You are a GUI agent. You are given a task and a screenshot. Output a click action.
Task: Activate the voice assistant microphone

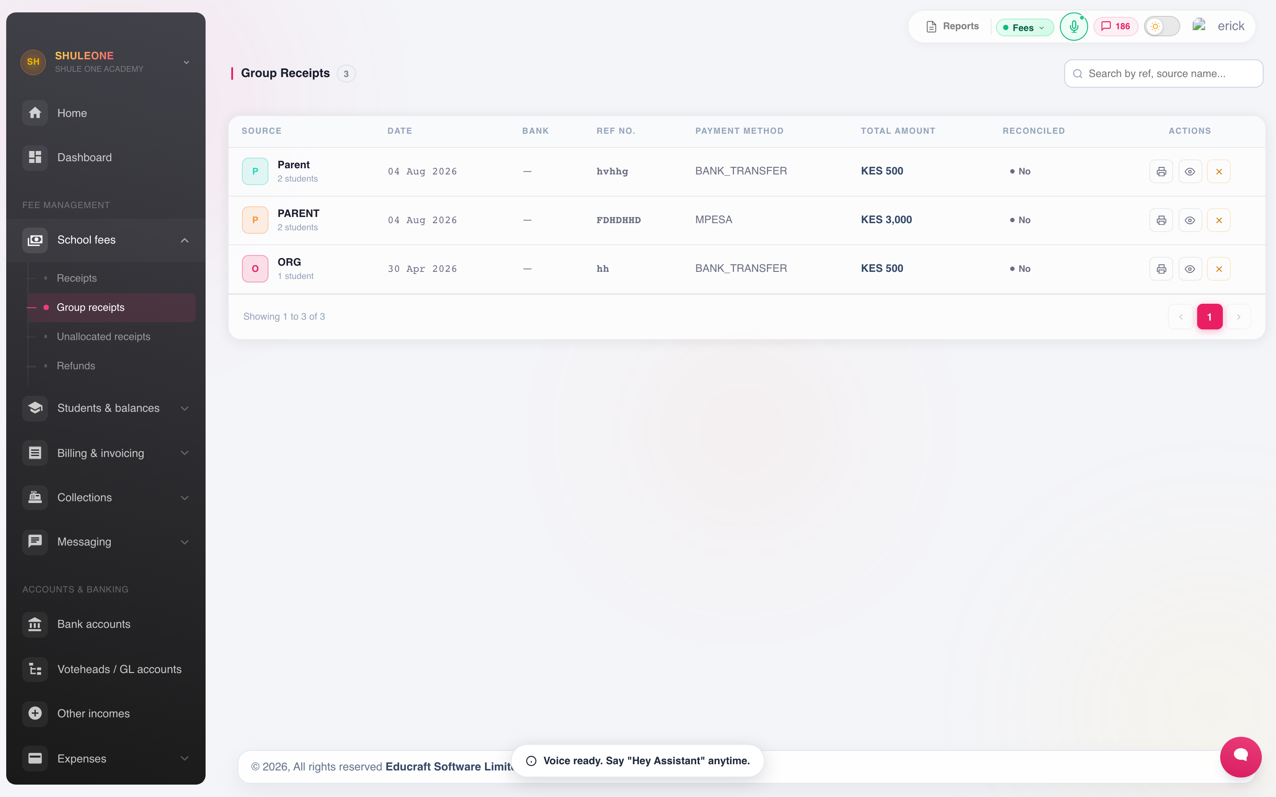tap(1074, 27)
